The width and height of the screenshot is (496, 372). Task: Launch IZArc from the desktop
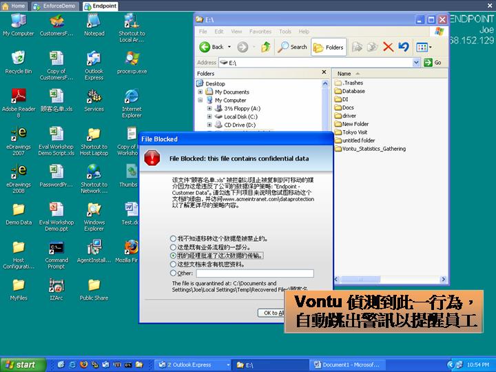[56, 289]
